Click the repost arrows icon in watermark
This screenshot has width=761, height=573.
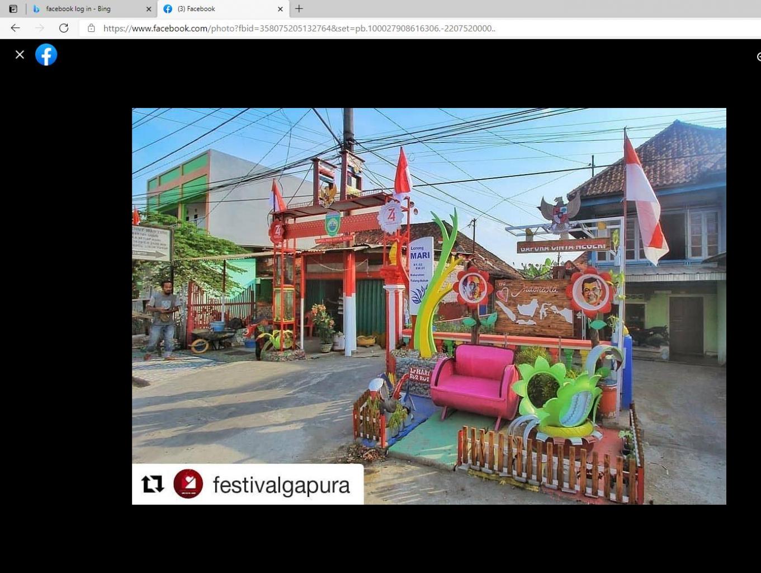[x=153, y=484]
